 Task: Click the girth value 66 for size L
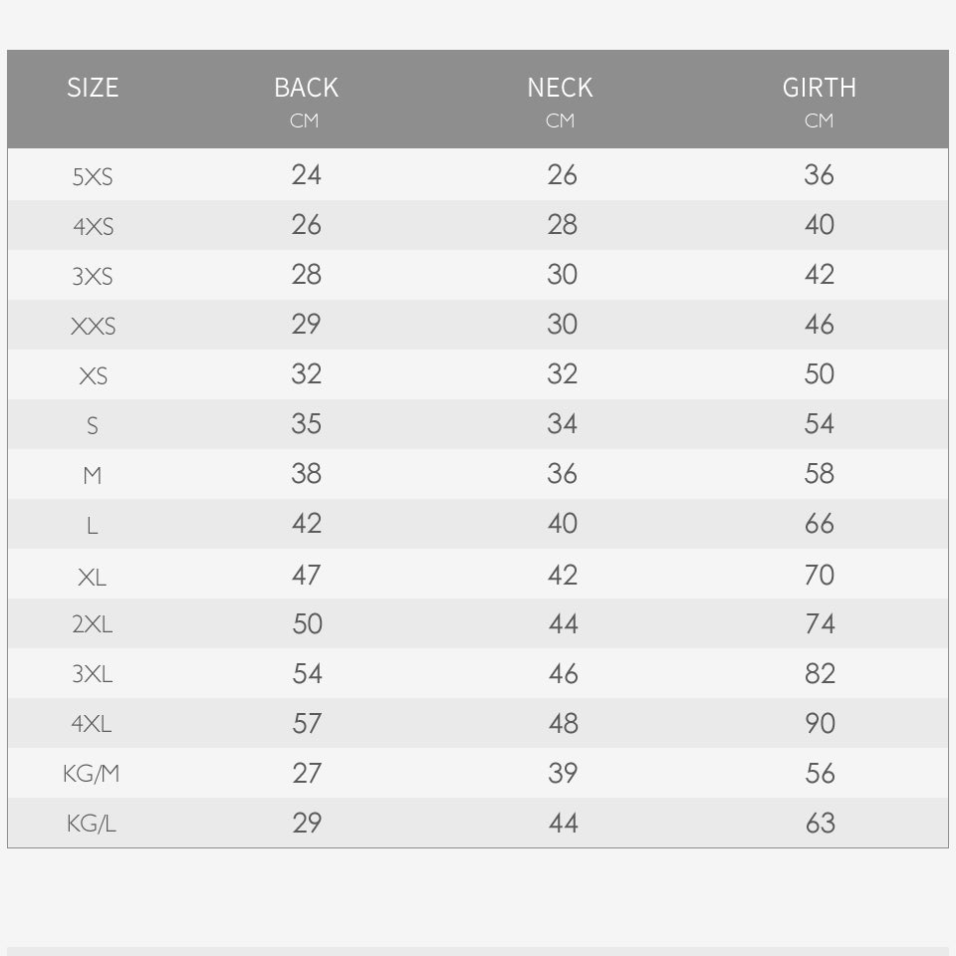point(820,524)
